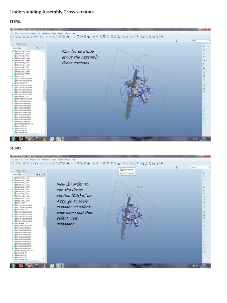Click the Undo arrow in STEP02 screenshot
The image size is (227, 303).
pyautogui.click(x=36, y=163)
